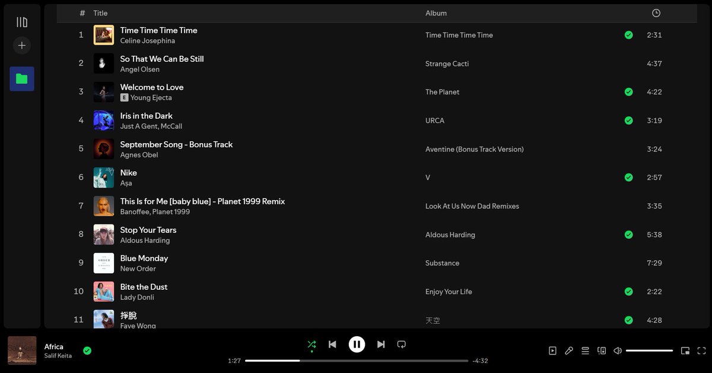The height and width of the screenshot is (373, 712).
Task: Click remaining time -4:32 to toggle display
Action: 480,361
